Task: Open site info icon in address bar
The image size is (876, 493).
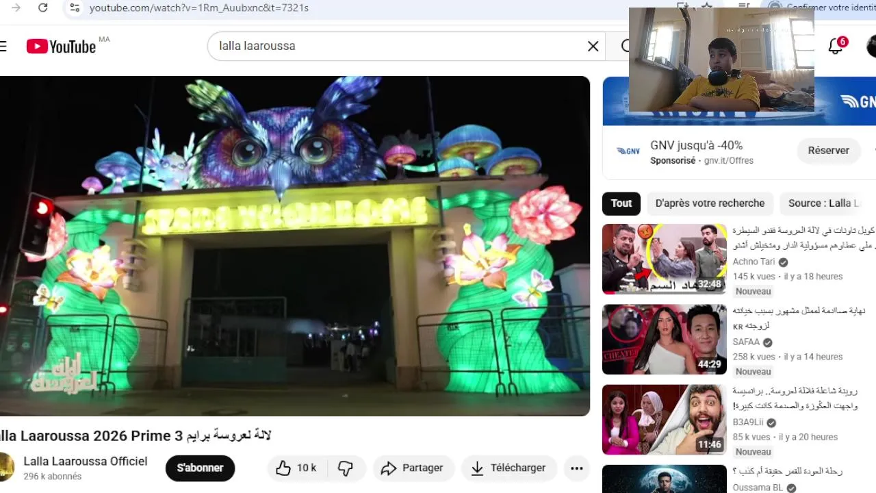Action: [x=75, y=8]
